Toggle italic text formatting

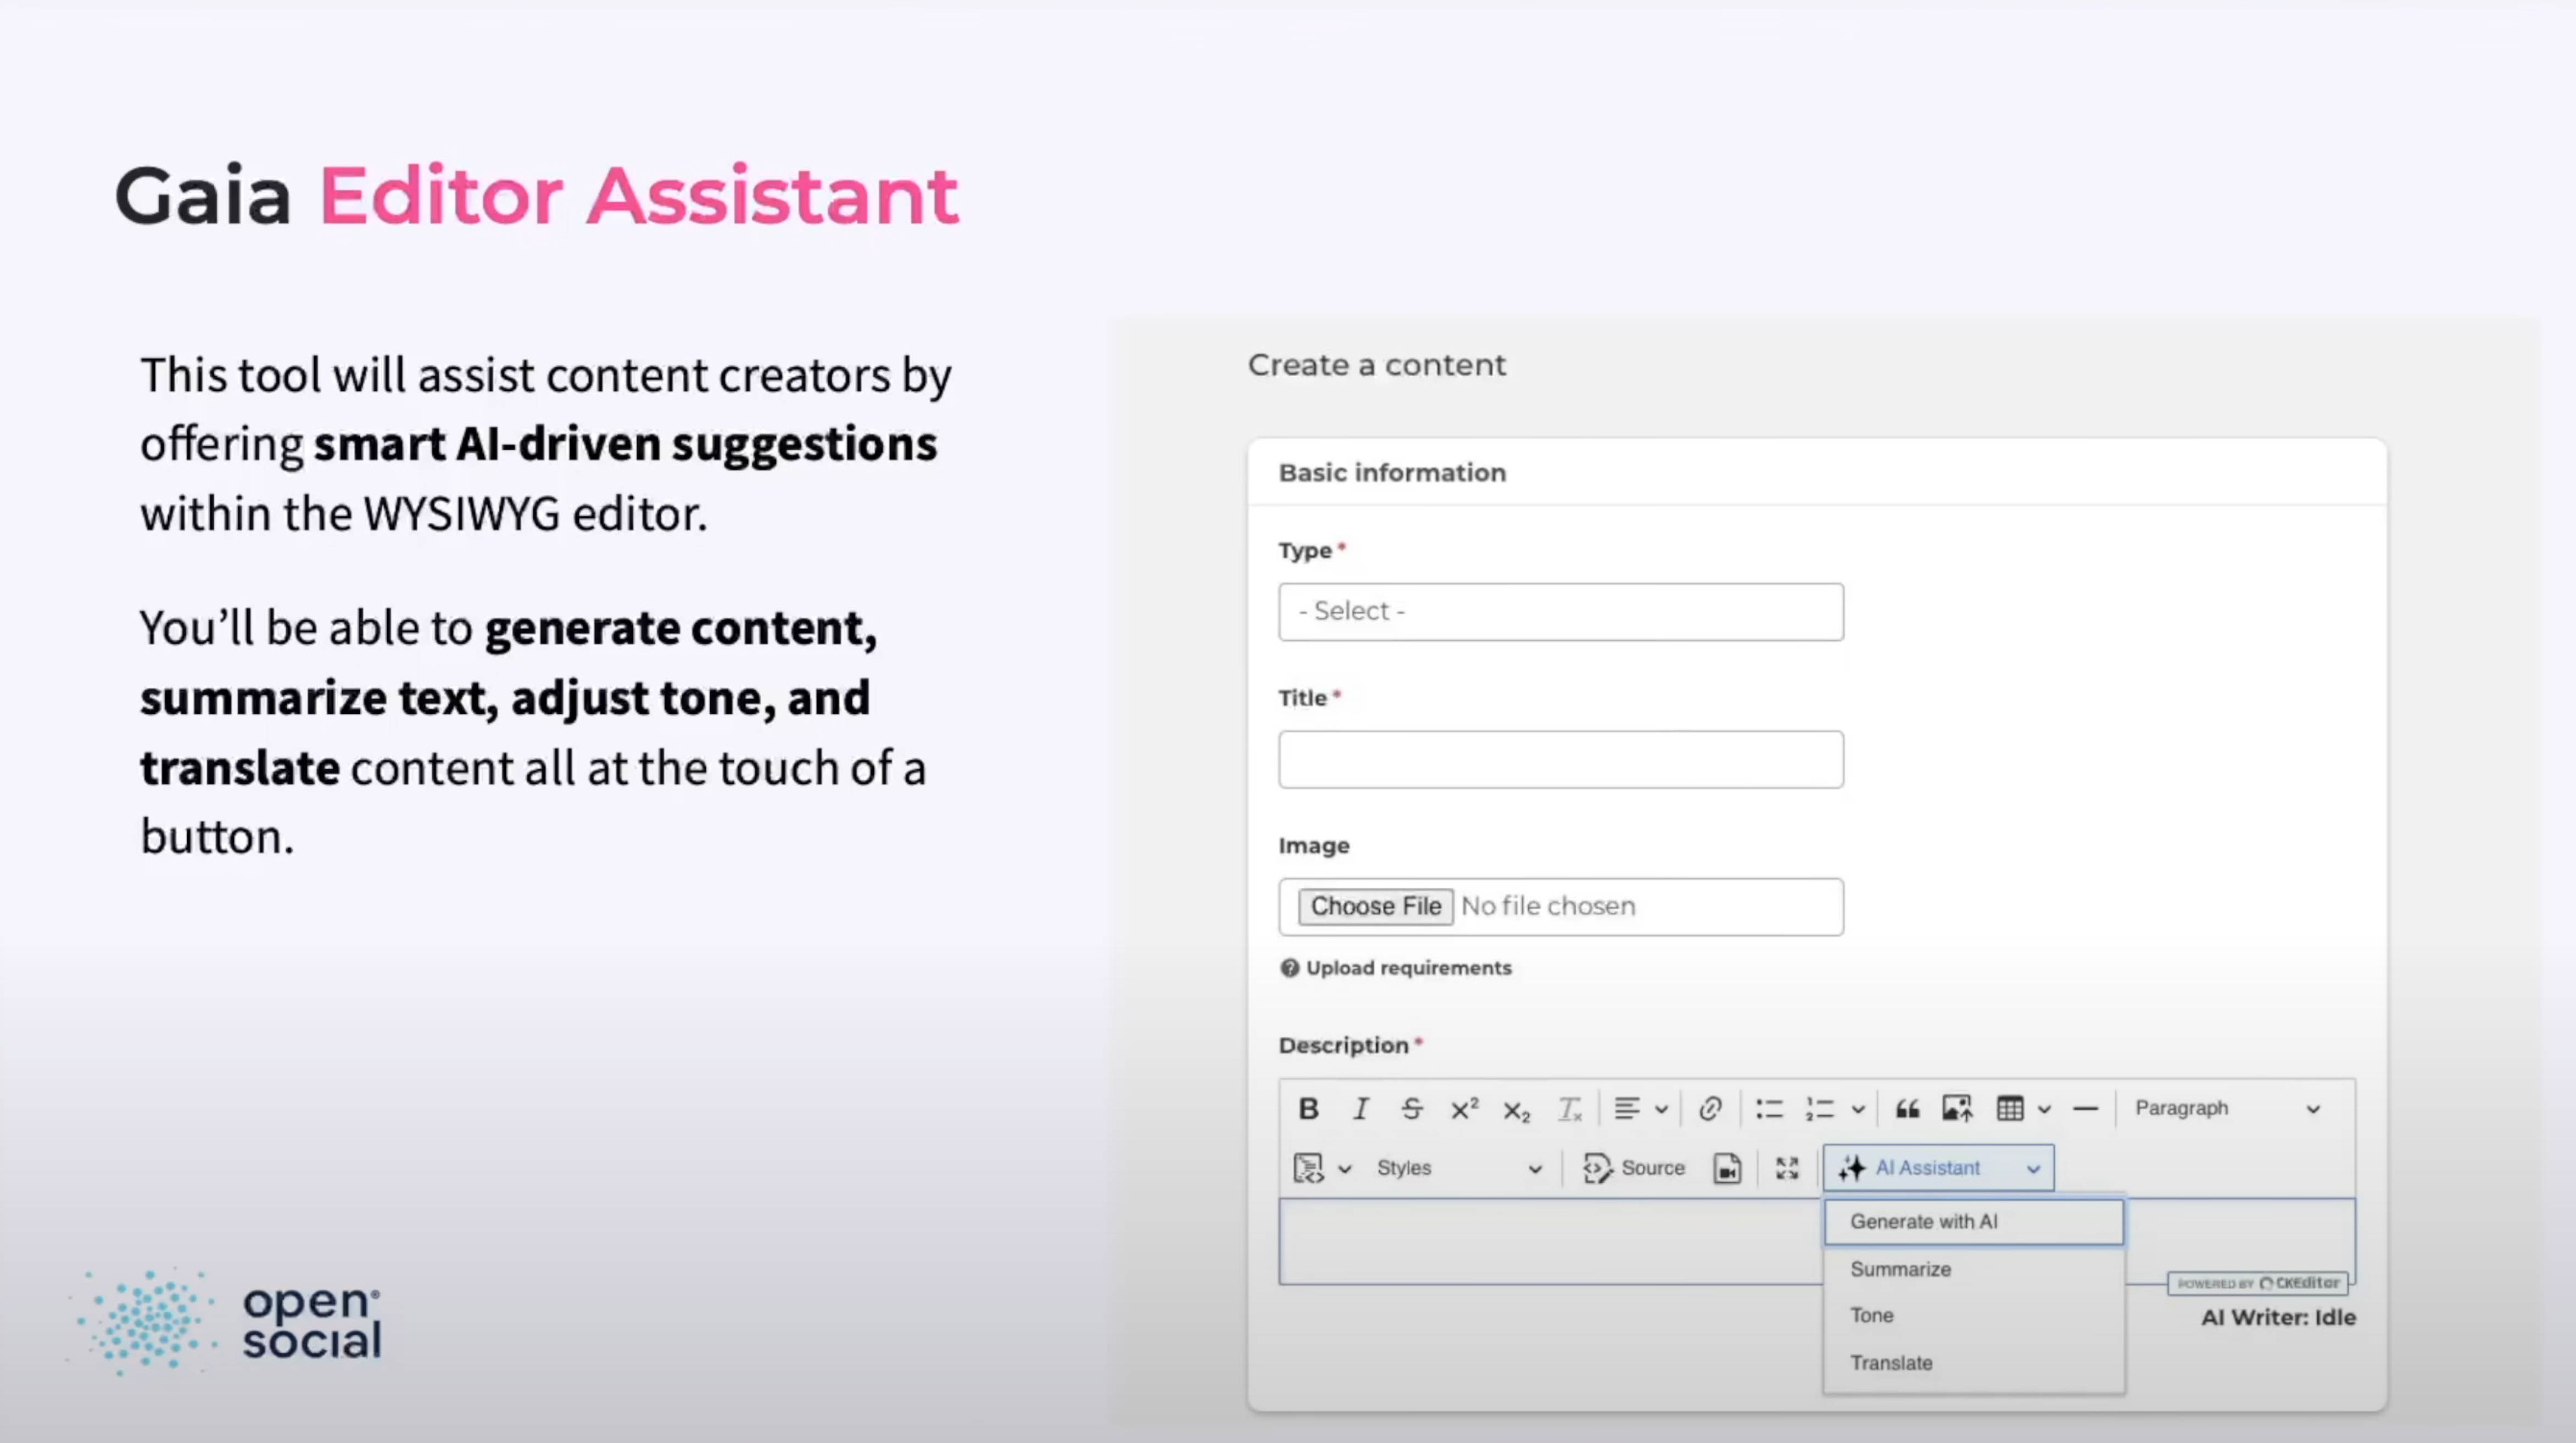[x=1360, y=1108]
